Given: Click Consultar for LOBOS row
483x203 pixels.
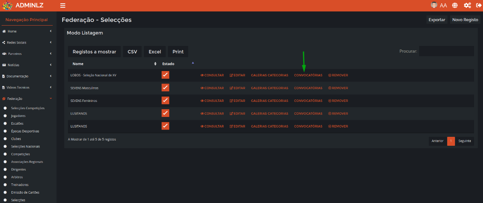Looking at the screenshot, I should 212,76.
